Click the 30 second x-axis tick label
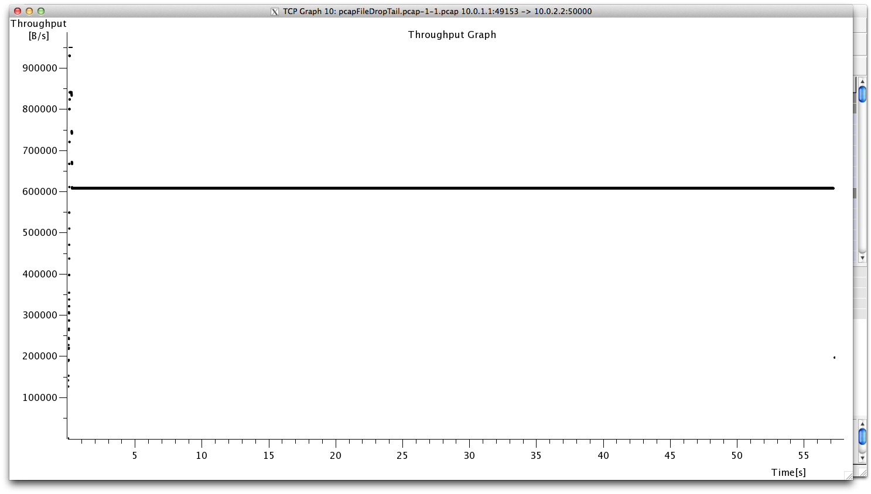 pos(469,455)
